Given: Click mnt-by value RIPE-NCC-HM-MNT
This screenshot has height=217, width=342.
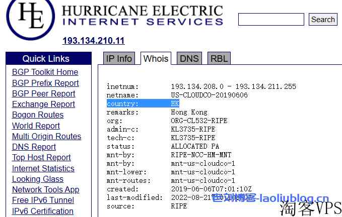Looking at the screenshot, I should 201,155.
